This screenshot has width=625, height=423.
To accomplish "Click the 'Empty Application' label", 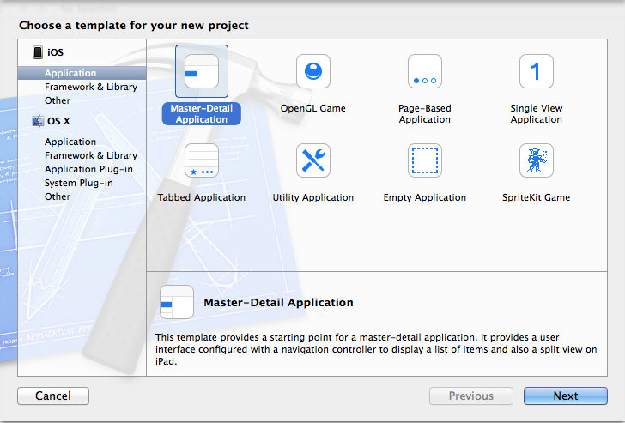I will 425,197.
